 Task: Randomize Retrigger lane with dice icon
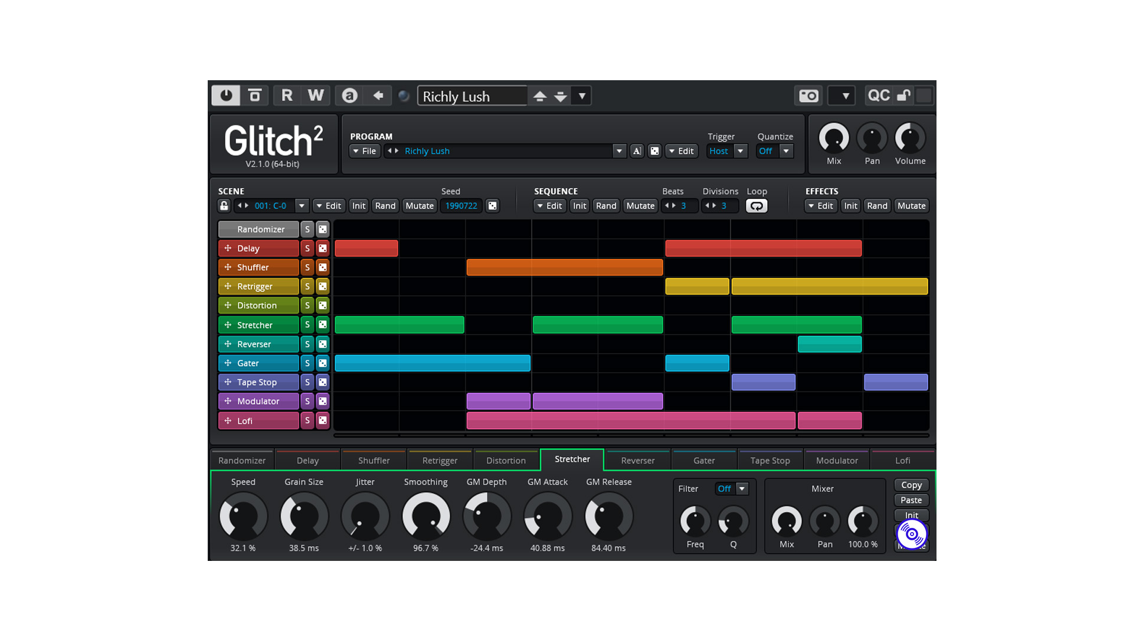322,286
